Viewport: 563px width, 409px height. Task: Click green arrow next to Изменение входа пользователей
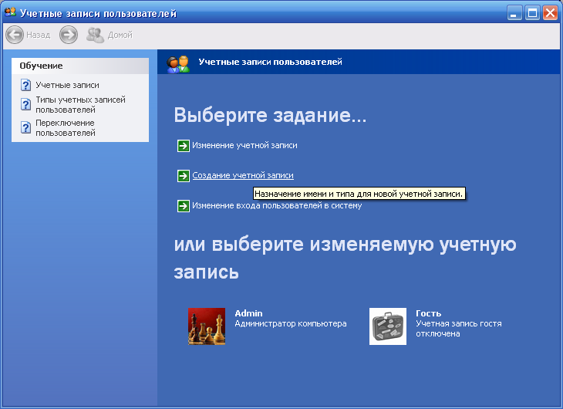point(183,206)
